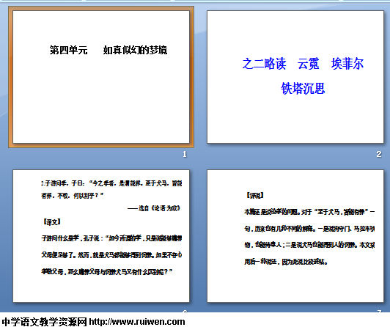Click the blue 之二略读 heading text
390x327 pixels.
(264, 64)
